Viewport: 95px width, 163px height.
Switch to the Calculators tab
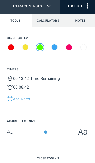point(48,21)
